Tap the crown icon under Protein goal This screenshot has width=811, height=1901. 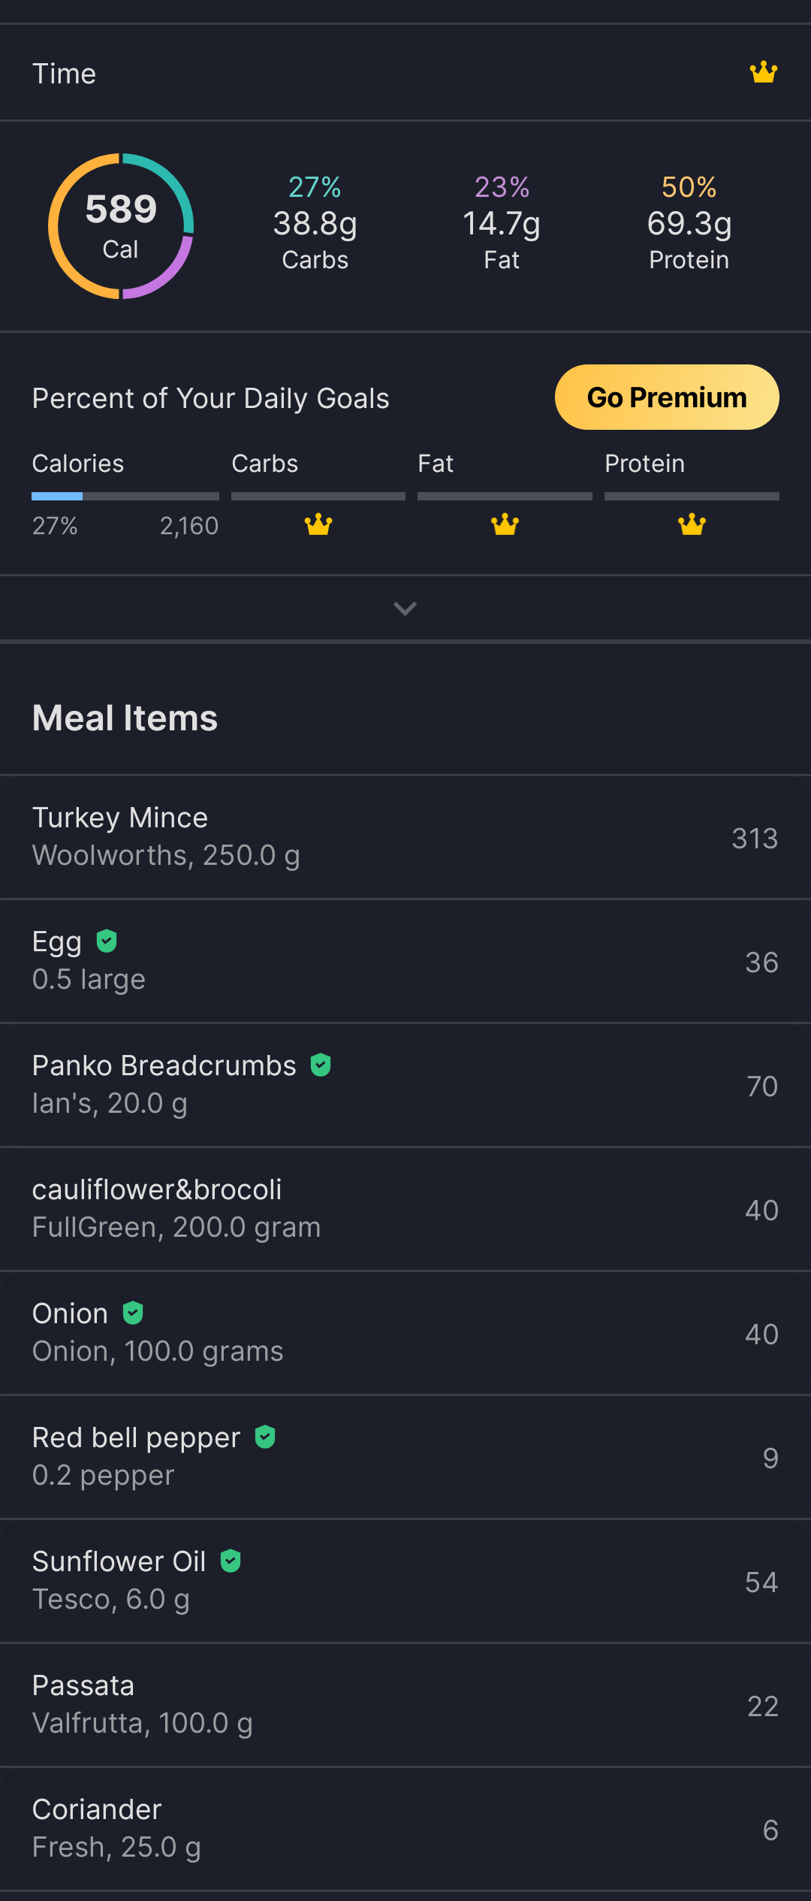pyautogui.click(x=692, y=524)
